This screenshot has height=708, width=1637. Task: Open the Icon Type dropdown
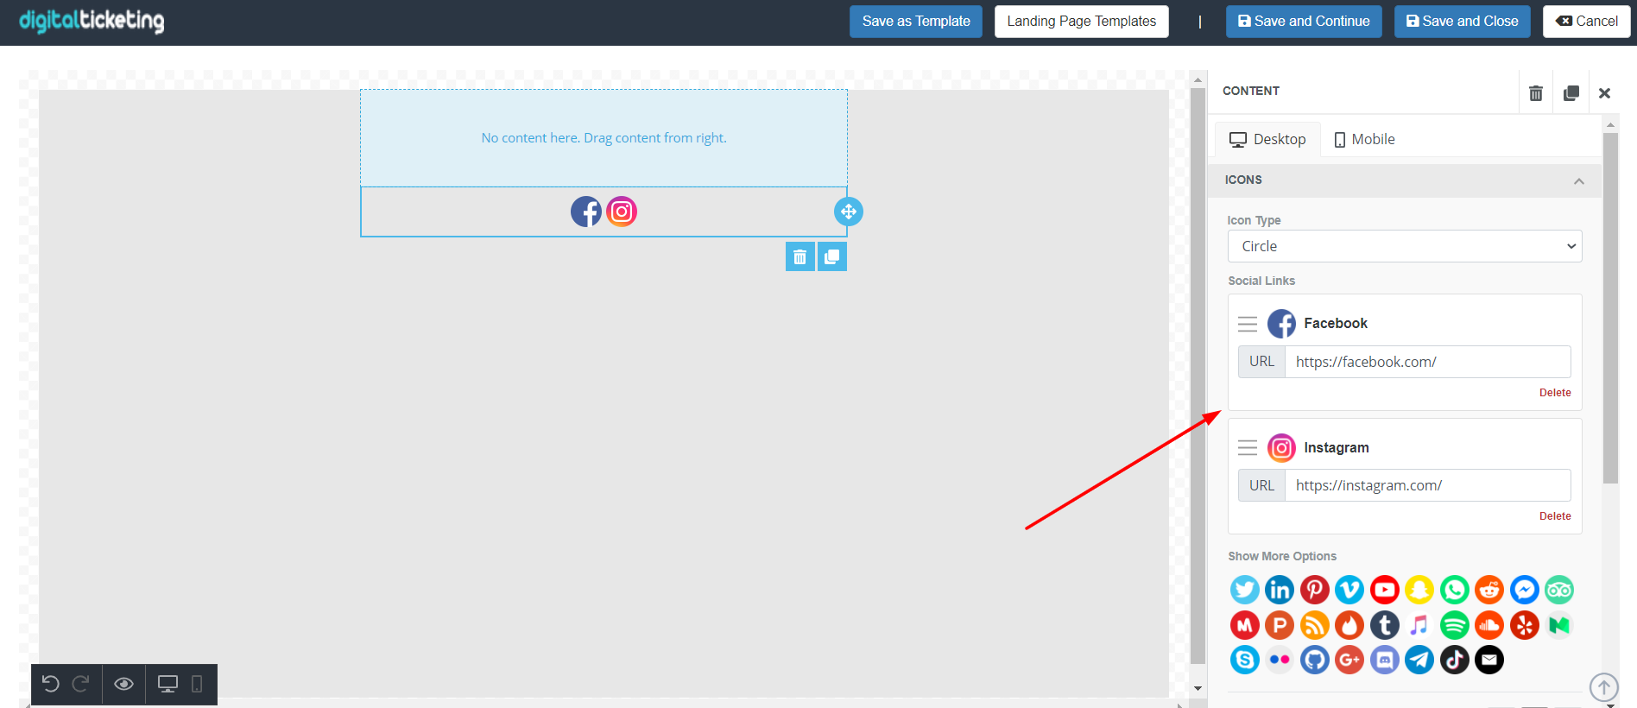click(1405, 246)
